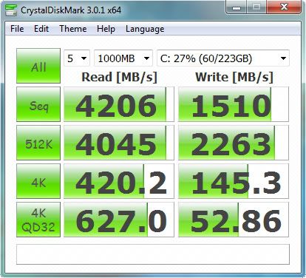The height and width of the screenshot is (278, 306).
Task: Expand the test count dropdown showing 5
Action: (77, 58)
